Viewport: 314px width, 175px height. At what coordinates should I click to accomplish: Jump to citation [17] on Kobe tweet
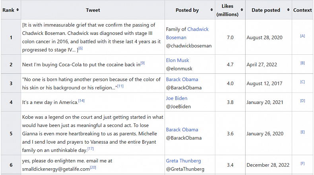click(90, 149)
